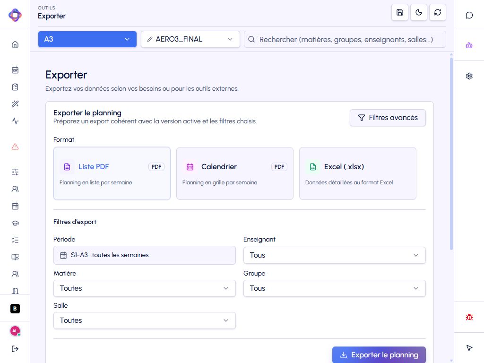Open the robot assistant icon

tap(469, 46)
